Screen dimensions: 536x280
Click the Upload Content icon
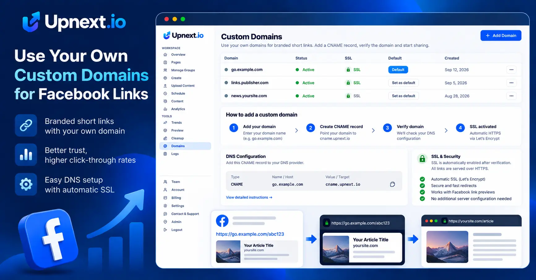(165, 86)
